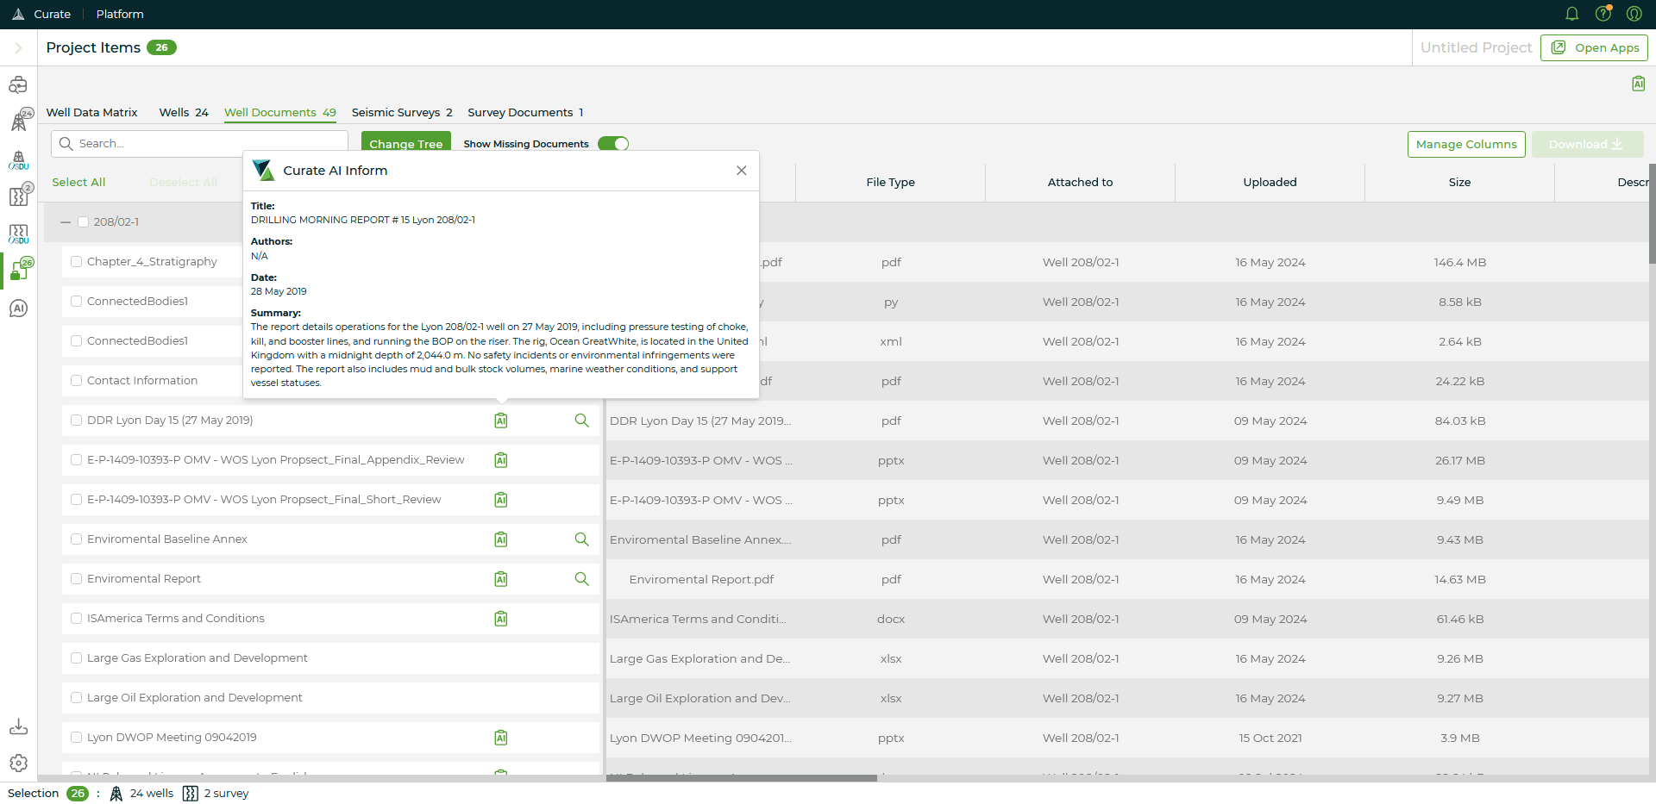Open the user account icon
This screenshot has width=1656, height=804.
point(1634,14)
